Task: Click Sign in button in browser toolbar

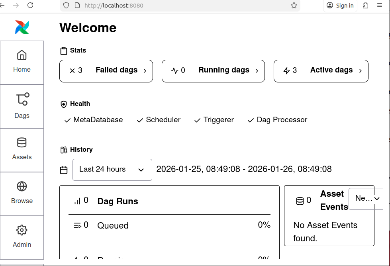Action: pyautogui.click(x=340, y=6)
